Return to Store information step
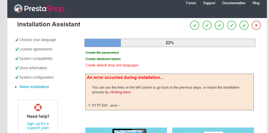 33,68
